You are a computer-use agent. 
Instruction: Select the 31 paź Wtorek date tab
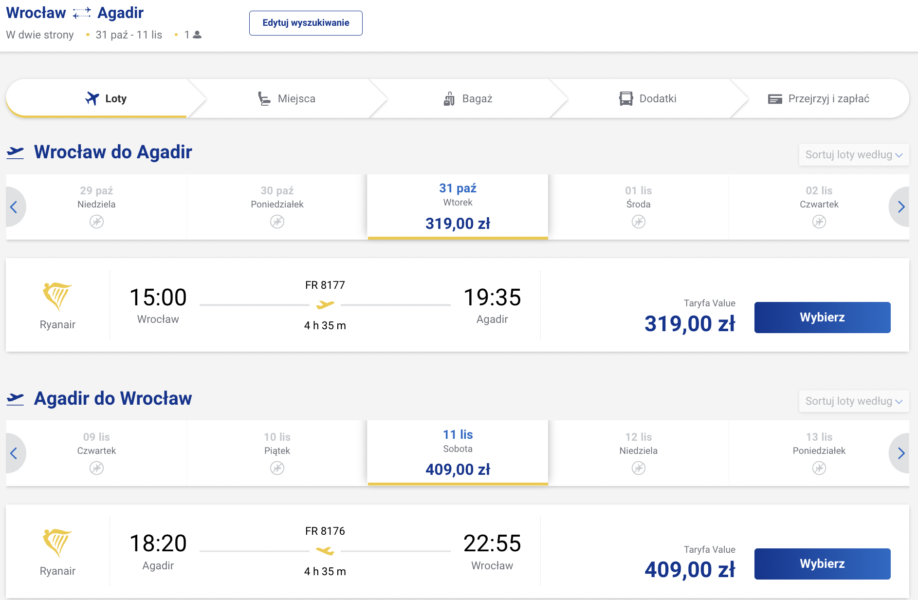tap(458, 207)
